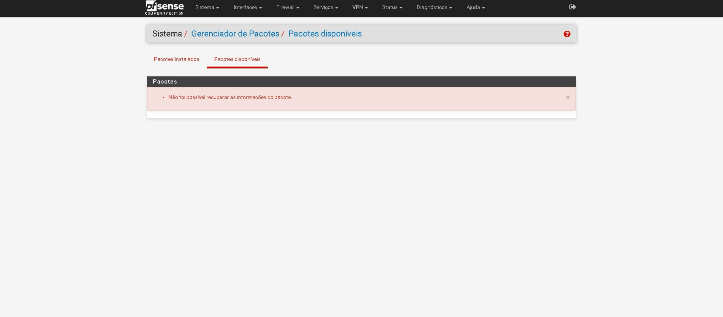Viewport: 723px width, 317px height.
Task: Click the Sistema breadcrumb text
Action: tap(167, 34)
